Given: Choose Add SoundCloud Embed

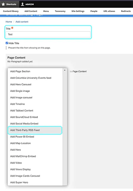Looking at the screenshot, I should coord(35,117).
